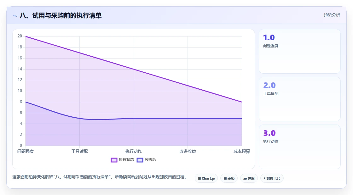Open the 3.0 执行动作 data card
The width and height of the screenshot is (353, 195).
300,147
